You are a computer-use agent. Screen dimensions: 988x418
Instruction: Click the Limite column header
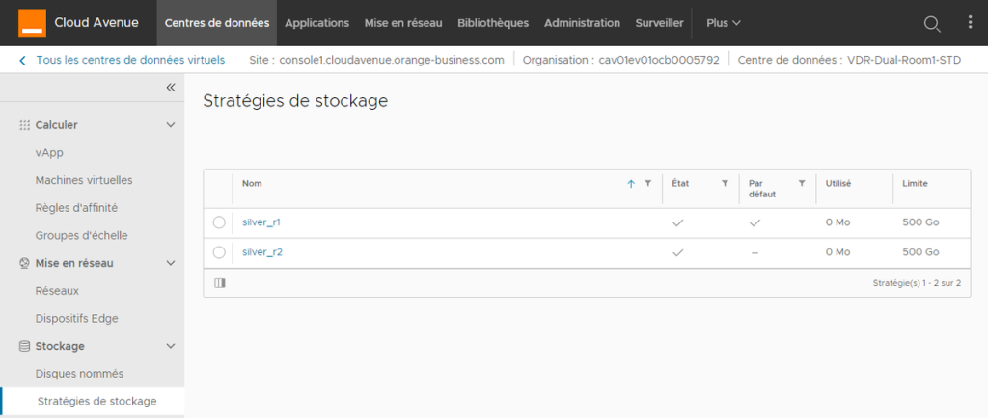coord(915,184)
